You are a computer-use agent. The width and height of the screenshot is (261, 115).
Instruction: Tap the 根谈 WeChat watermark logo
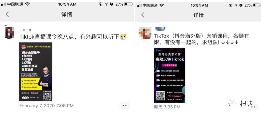240,104
